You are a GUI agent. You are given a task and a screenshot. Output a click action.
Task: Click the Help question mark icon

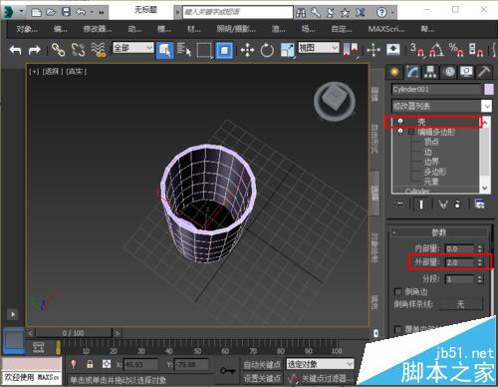381,12
